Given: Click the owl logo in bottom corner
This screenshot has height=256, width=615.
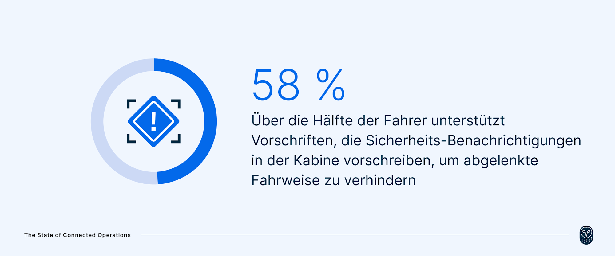Looking at the screenshot, I should (586, 235).
